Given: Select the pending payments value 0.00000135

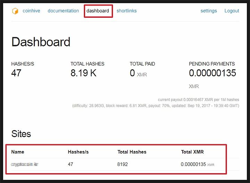Looking at the screenshot, I should click(x=212, y=73).
